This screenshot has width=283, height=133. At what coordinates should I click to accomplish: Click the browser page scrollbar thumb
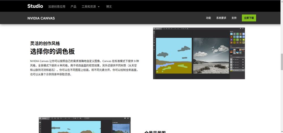click(282, 62)
